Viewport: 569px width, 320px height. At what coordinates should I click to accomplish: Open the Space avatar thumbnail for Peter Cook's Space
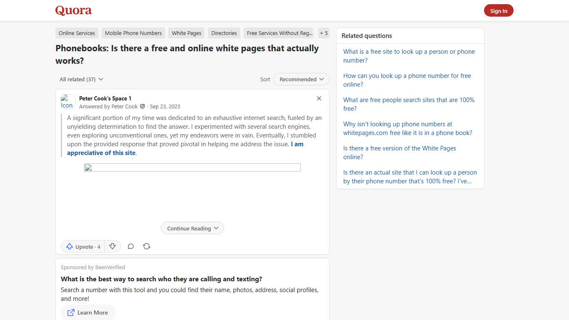(x=67, y=101)
